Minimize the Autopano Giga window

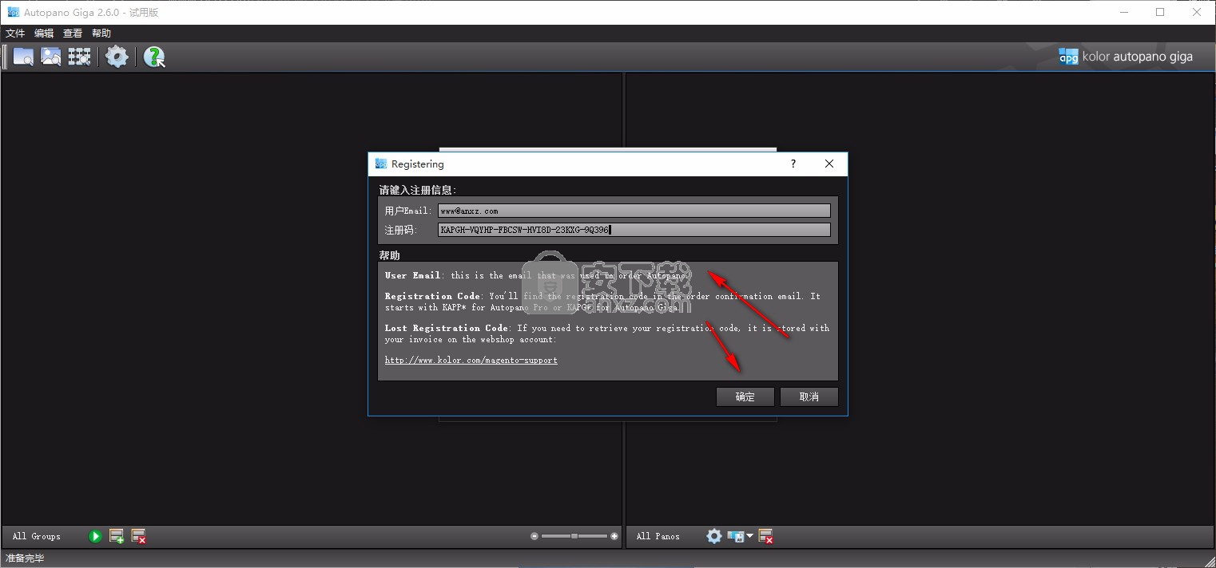click(x=1123, y=12)
